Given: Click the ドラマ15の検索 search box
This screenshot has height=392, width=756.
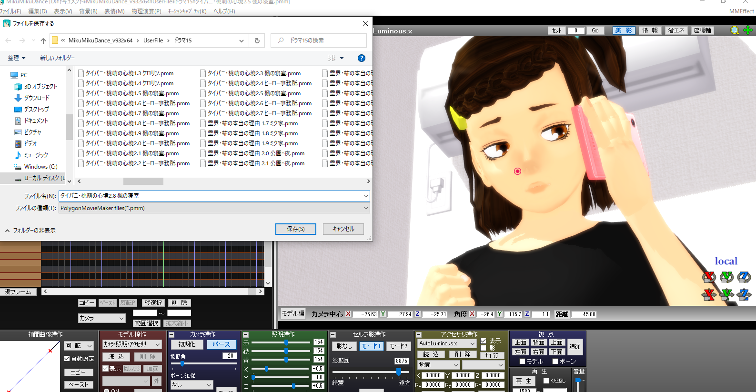Looking at the screenshot, I should click(319, 40).
